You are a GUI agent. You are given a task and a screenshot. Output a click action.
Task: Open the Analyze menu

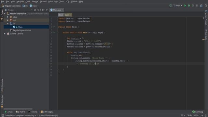tap(35, 2)
